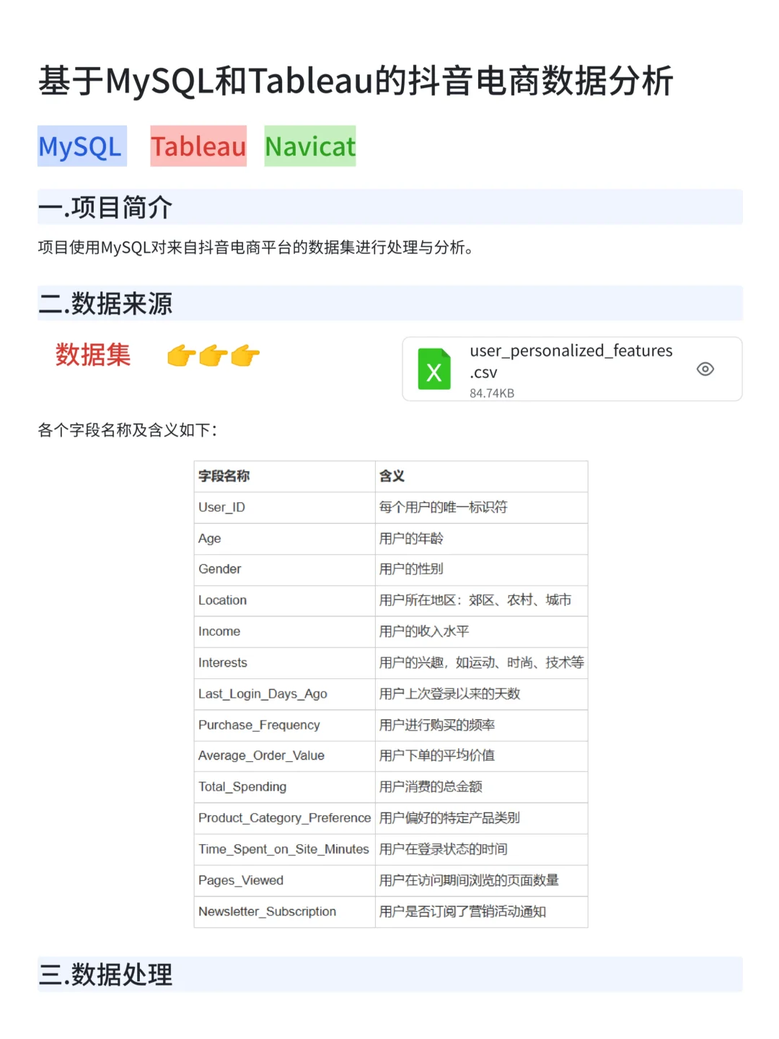This screenshot has height=1039, width=779.
Task: Click the Navicat tag
Action: tap(310, 146)
